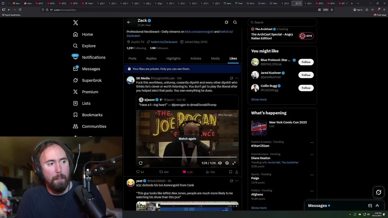Follow Blue Protocol: Star account
388x218 pixels.
coord(306,62)
